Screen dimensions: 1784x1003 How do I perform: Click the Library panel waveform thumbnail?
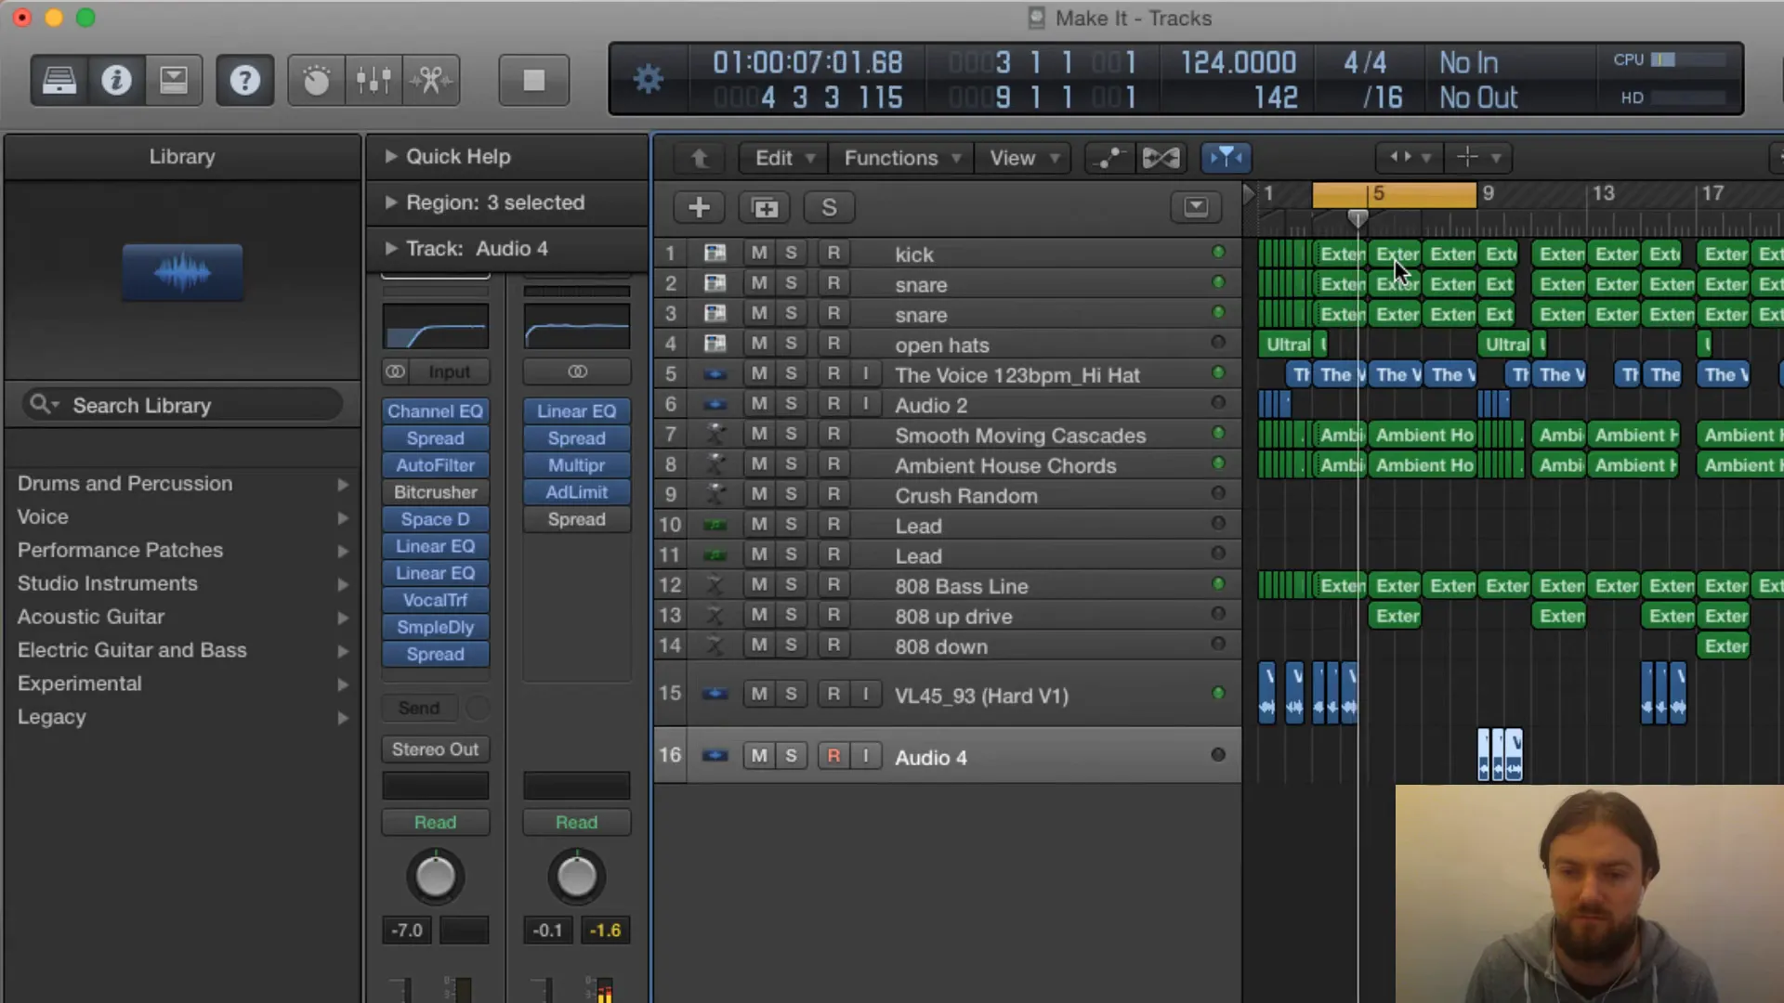coord(181,270)
